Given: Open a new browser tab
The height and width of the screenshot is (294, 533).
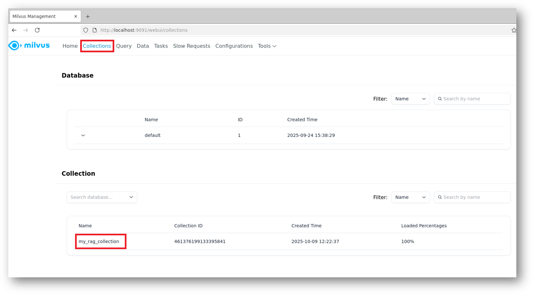Looking at the screenshot, I should click(88, 17).
